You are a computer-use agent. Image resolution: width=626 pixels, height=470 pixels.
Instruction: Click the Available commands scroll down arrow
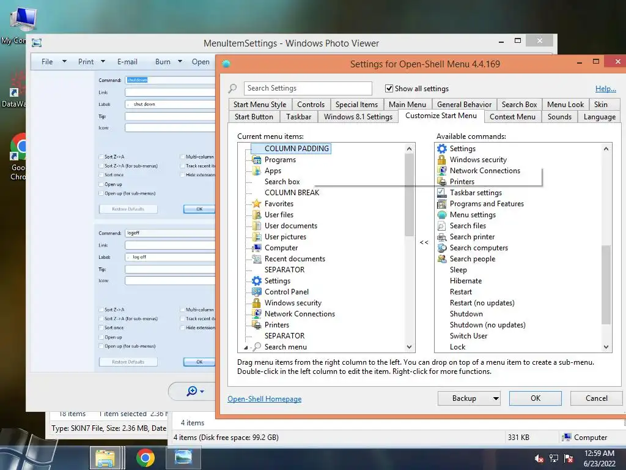point(606,348)
